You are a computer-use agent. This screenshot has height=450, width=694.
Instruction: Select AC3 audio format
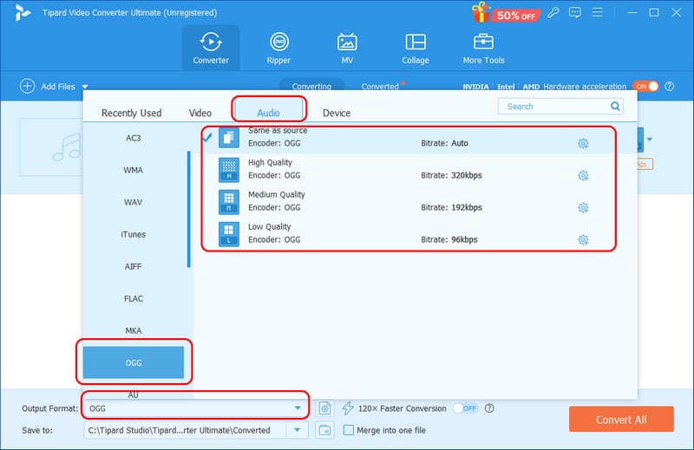pyautogui.click(x=134, y=138)
